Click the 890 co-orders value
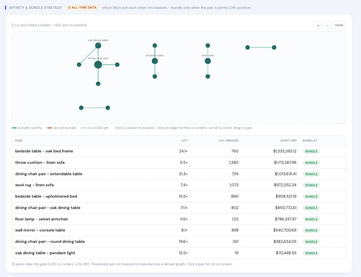Image resolution: width=361 pixels, height=277 pixels. tap(235, 196)
